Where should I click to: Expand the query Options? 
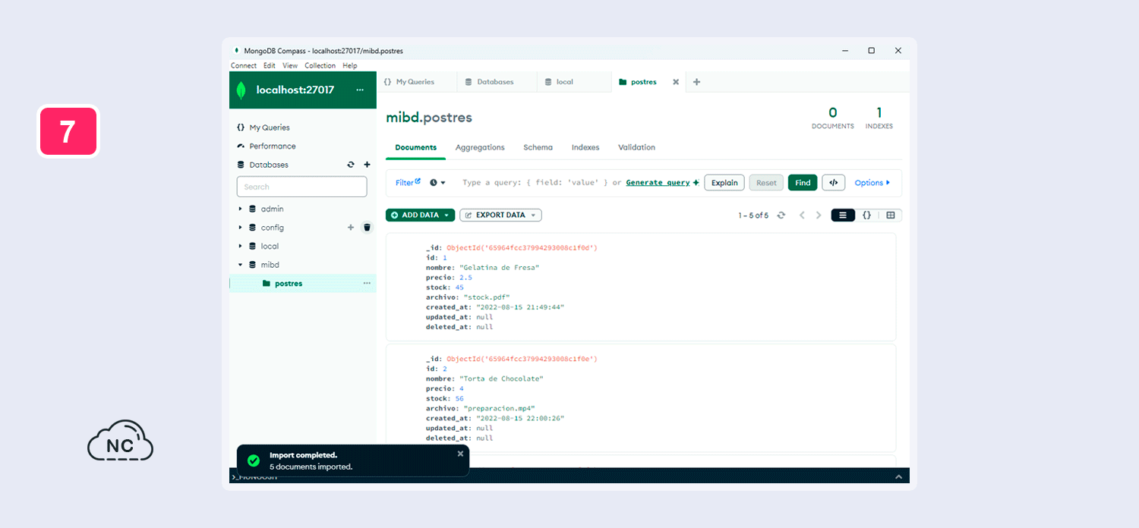pyautogui.click(x=872, y=183)
